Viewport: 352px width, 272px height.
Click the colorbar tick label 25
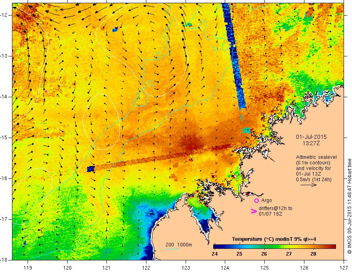pos(239,254)
